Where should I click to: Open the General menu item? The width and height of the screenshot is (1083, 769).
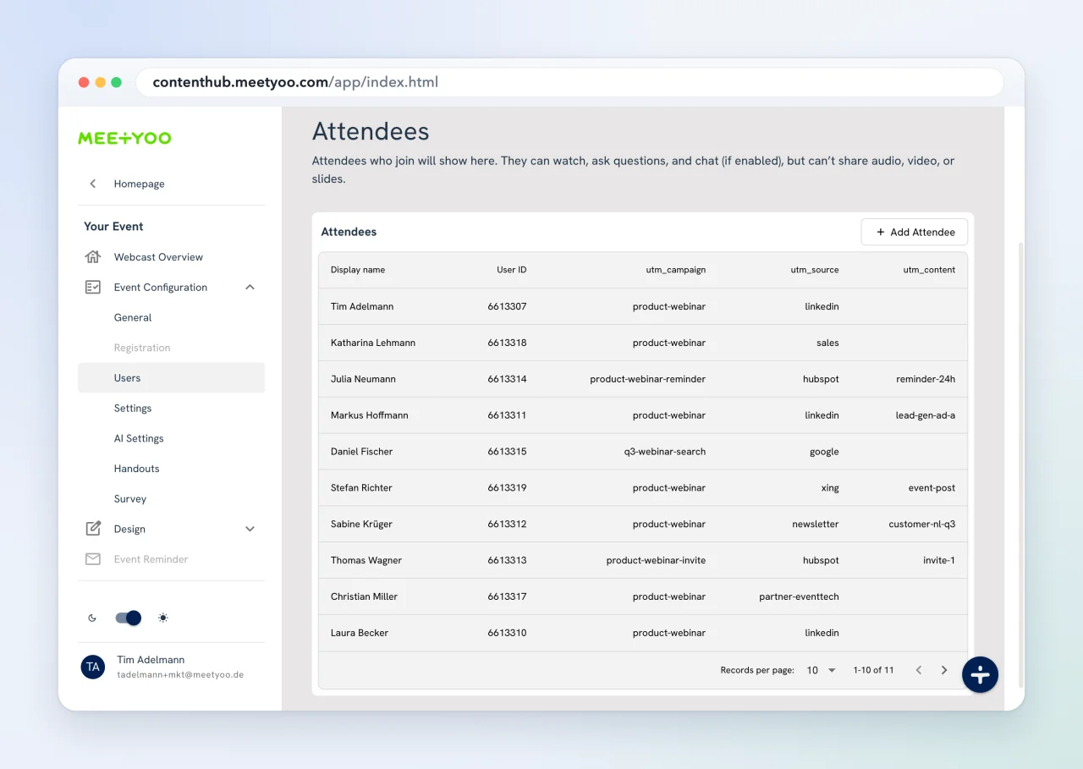(x=133, y=317)
